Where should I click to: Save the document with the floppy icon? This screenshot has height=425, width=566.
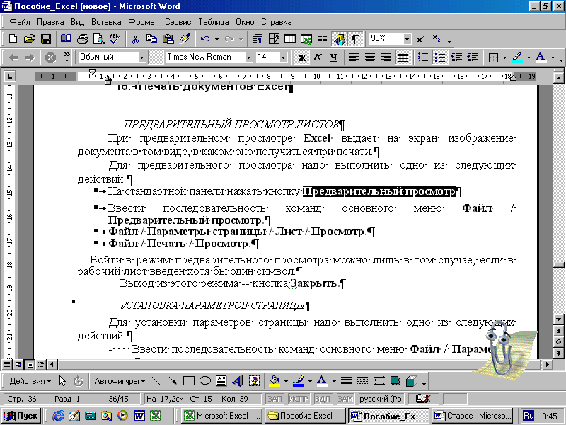(46, 39)
